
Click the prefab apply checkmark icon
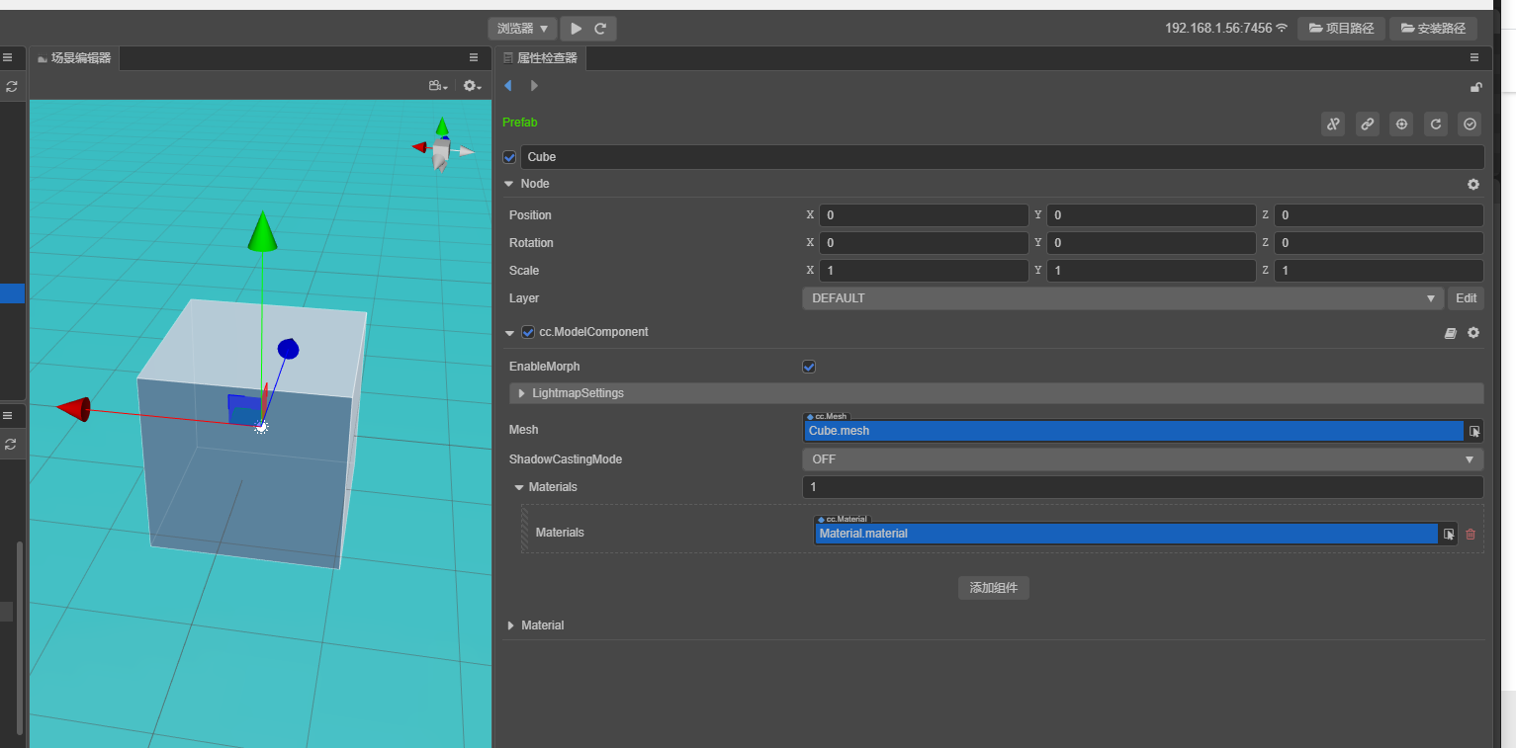(x=1470, y=124)
